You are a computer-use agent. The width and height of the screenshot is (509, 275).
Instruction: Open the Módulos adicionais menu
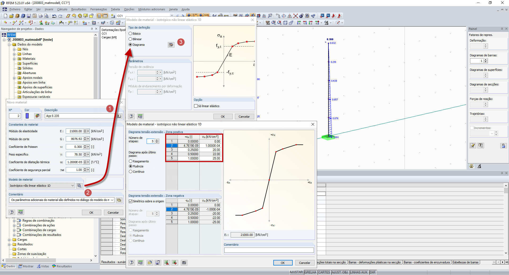[152, 9]
